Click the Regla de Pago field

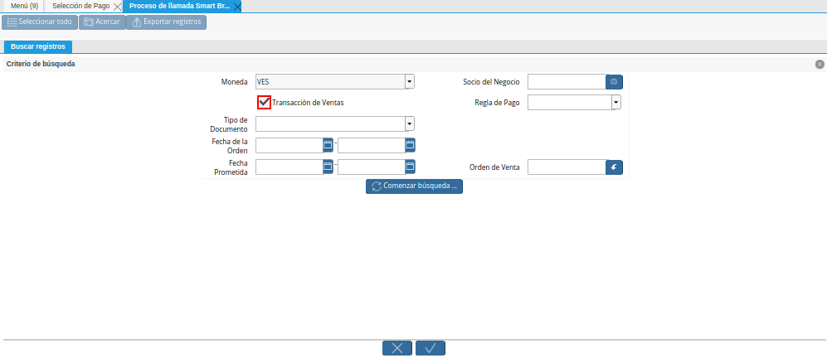570,102
